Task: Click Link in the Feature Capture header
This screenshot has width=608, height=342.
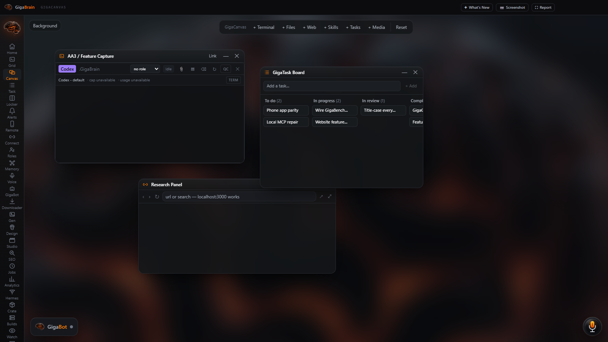Action: tap(212, 56)
